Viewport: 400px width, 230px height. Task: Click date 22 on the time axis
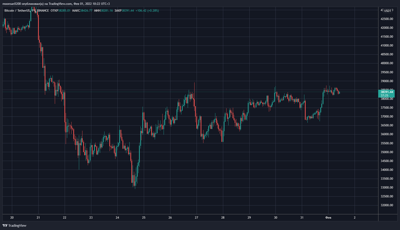pyautogui.click(x=65, y=218)
